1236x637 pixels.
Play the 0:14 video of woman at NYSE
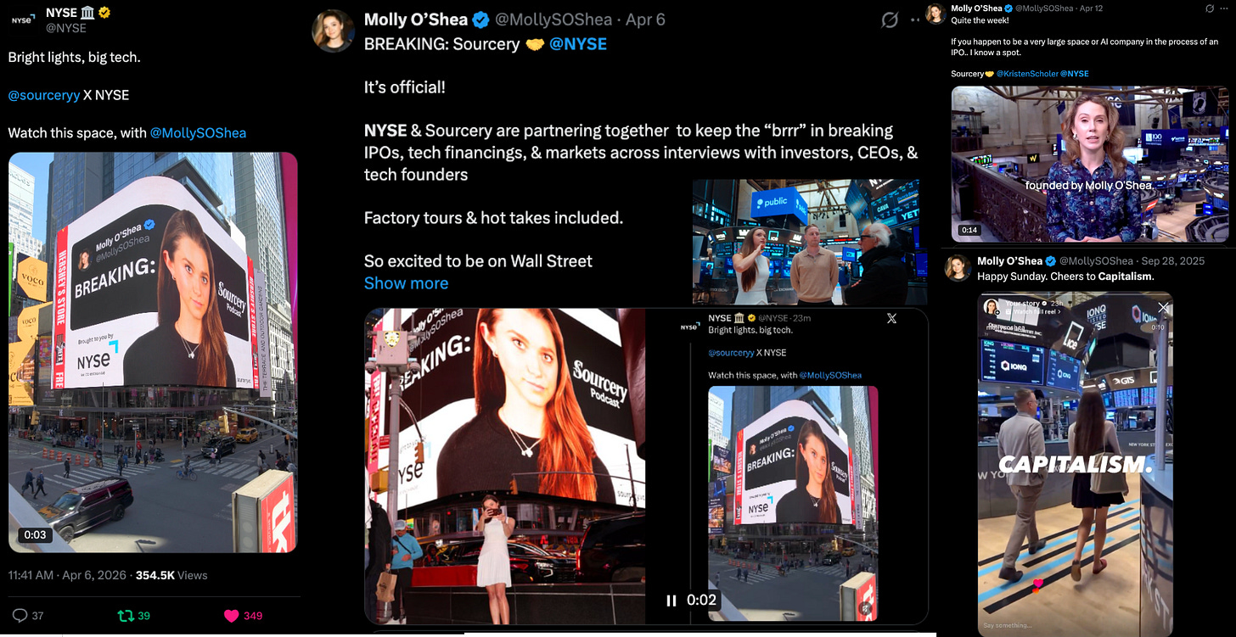tap(1089, 164)
